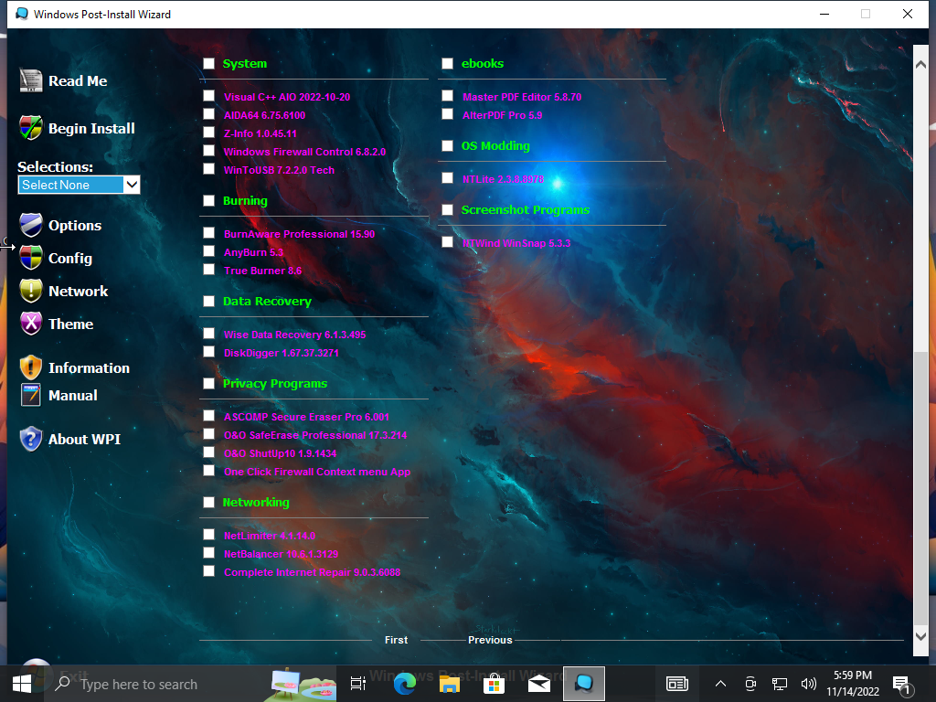Viewport: 936px width, 702px height.
Task: Tick Visual C++ AIO 2022-10-20 checkbox
Action: [x=208, y=95]
